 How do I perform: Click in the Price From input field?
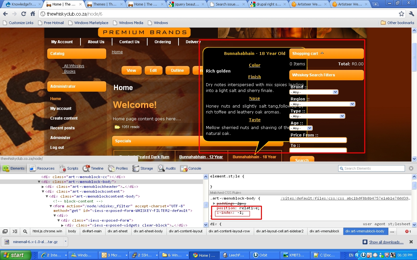tap(318, 140)
